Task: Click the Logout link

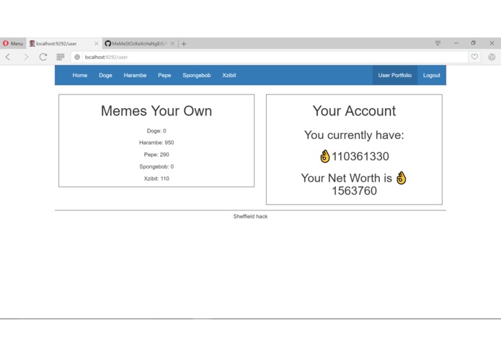Action: click(432, 76)
